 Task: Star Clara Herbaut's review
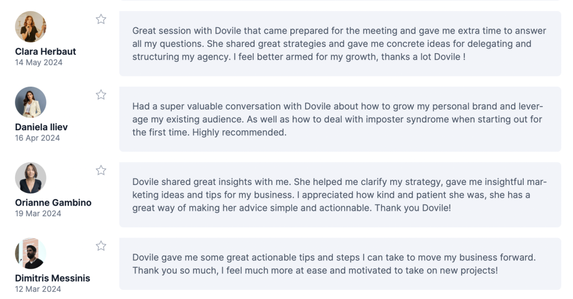[x=101, y=20]
